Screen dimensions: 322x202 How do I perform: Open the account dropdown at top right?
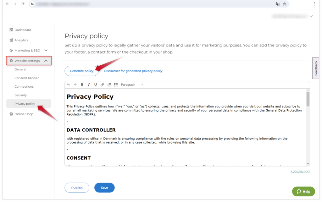pos(311,16)
